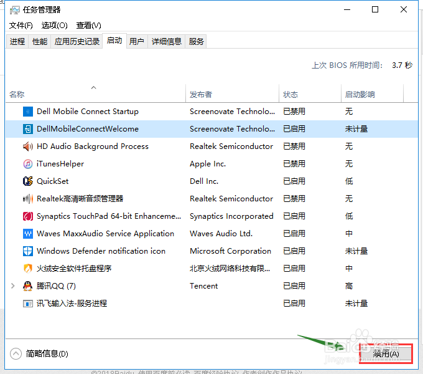Click the 禁用(A) button
This screenshot has height=374, width=423.
(x=386, y=353)
